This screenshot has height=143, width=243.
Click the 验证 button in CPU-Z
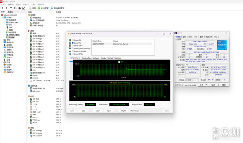213,85
